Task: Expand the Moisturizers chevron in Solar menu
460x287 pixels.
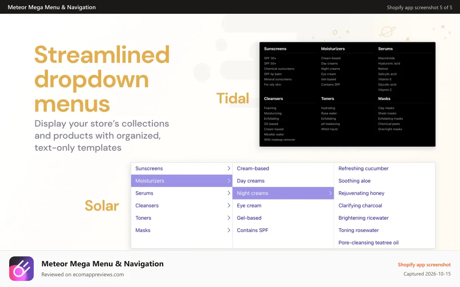Action: click(228, 181)
